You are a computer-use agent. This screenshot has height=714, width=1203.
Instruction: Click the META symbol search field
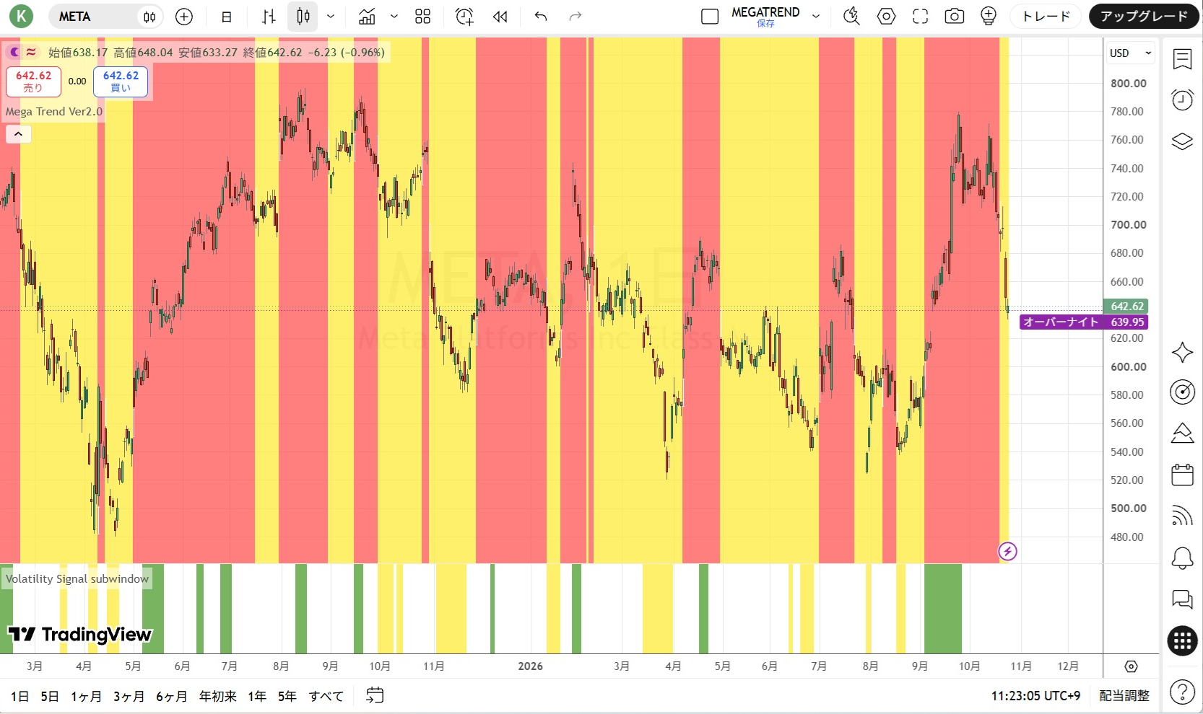pos(92,16)
